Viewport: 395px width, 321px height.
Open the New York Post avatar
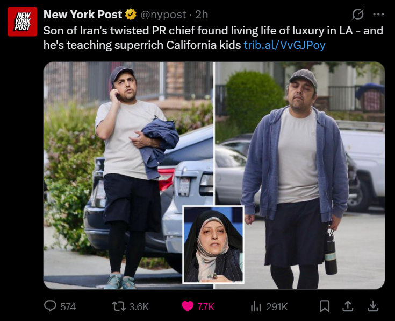(23, 22)
